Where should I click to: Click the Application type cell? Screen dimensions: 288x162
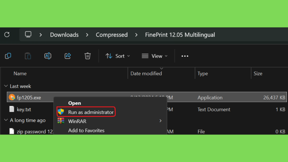[210, 98]
